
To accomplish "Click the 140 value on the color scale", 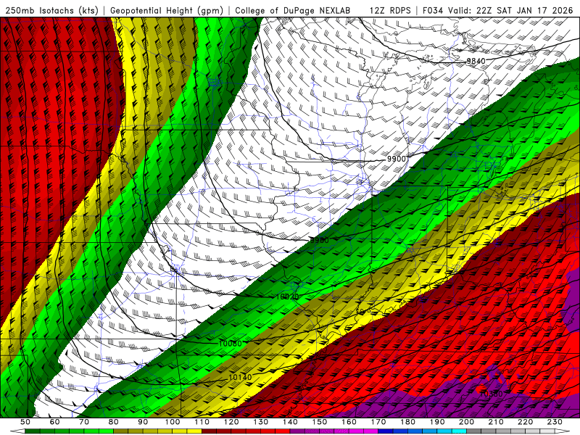I will (x=291, y=422).
